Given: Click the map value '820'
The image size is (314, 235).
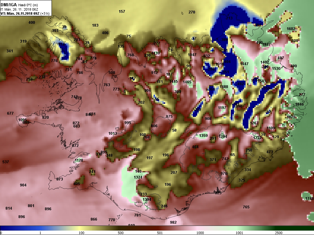Looking at the screenshot, I should point(46,117).
